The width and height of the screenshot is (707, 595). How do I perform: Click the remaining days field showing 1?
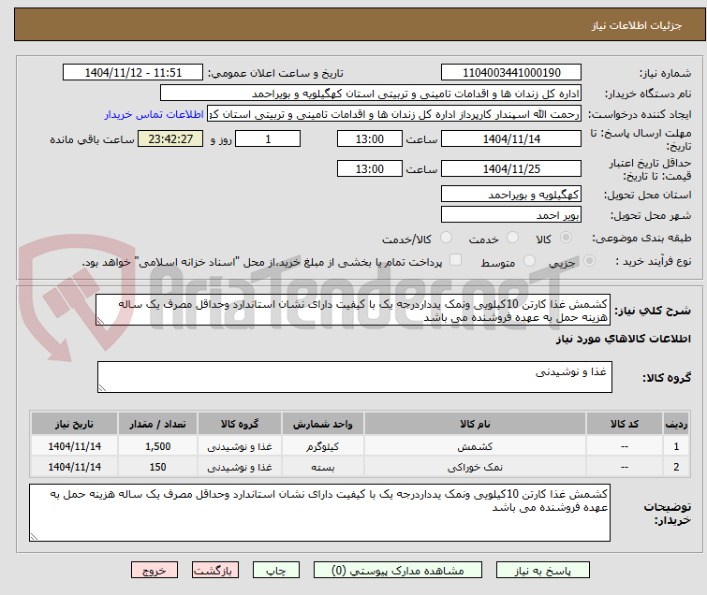268,138
